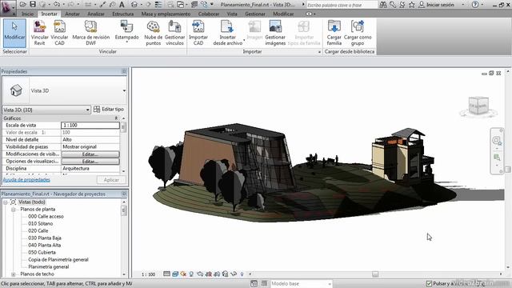Collapse the Gráficos properties section
The image size is (512, 288).
click(x=116, y=118)
